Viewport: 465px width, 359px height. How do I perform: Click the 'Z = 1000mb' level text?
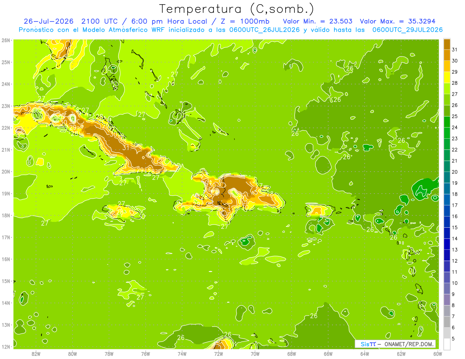pyautogui.click(x=245, y=21)
